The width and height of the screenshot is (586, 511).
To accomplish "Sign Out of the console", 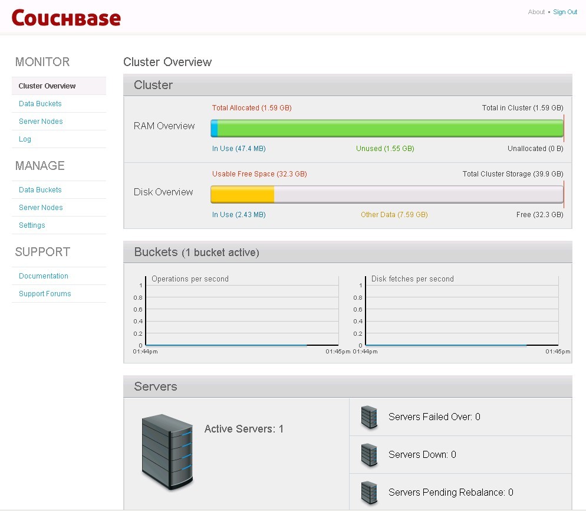I will [x=565, y=12].
